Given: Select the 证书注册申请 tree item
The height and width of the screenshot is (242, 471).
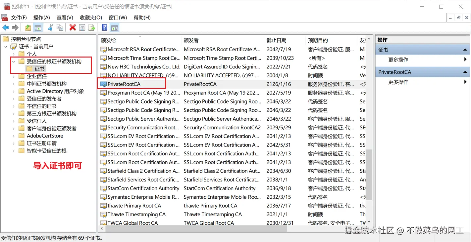Looking at the screenshot, I should [42, 143].
